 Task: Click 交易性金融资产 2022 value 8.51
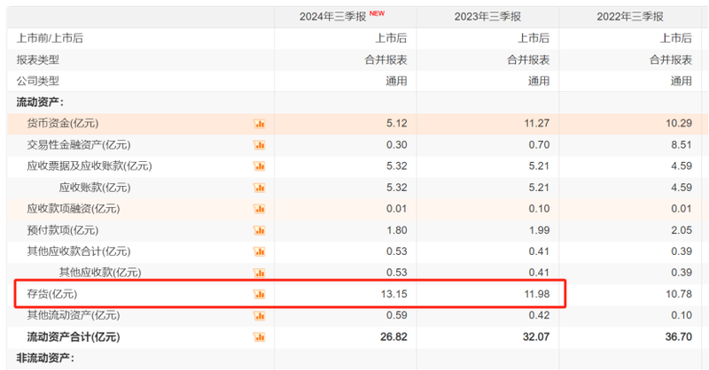tap(682, 144)
